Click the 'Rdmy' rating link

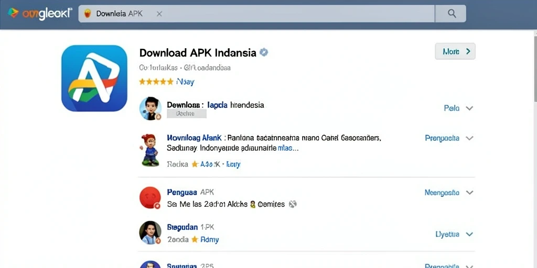click(x=210, y=240)
